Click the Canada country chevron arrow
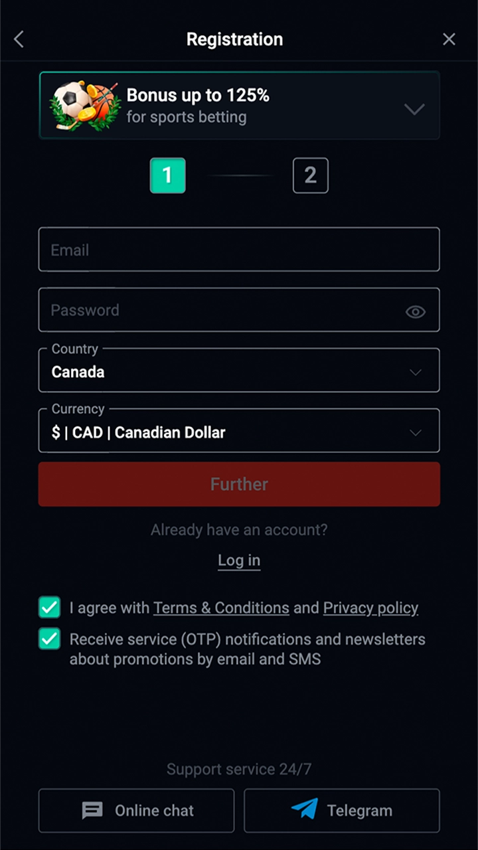The width and height of the screenshot is (478, 850). (416, 372)
